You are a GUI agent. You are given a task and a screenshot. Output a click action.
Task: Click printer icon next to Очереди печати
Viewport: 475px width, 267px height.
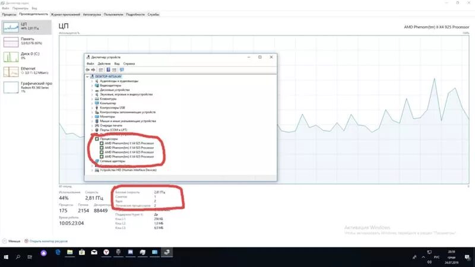coord(97,125)
